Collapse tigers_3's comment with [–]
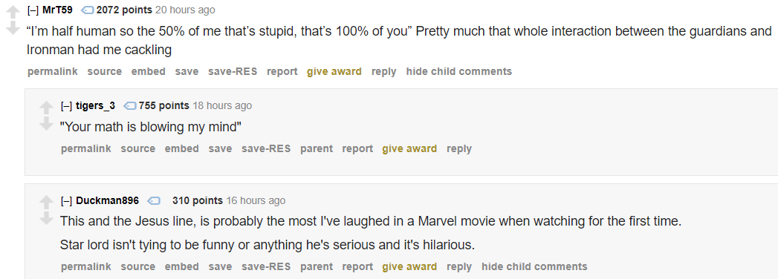The width and height of the screenshot is (778, 279). click(66, 105)
